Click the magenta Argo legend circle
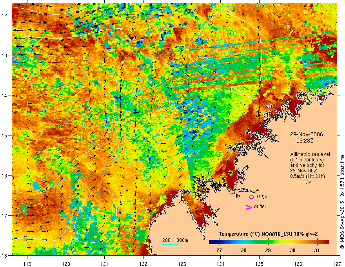Screen dimensions: 345x267 tap(251, 197)
